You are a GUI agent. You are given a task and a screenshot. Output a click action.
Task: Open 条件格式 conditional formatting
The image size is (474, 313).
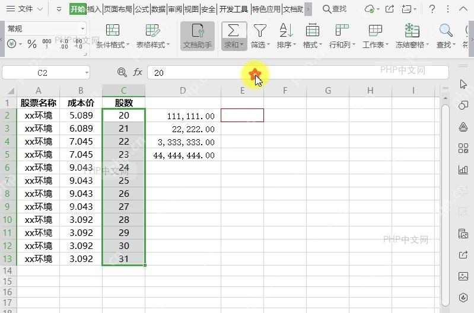[x=113, y=36]
